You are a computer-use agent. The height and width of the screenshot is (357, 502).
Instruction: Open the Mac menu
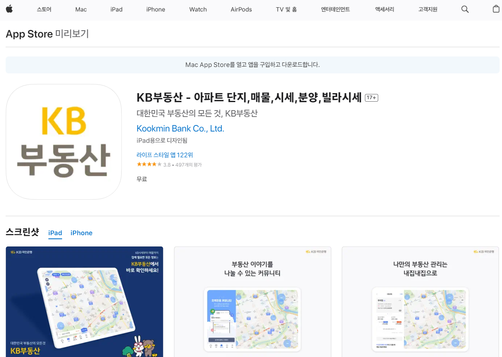click(81, 9)
